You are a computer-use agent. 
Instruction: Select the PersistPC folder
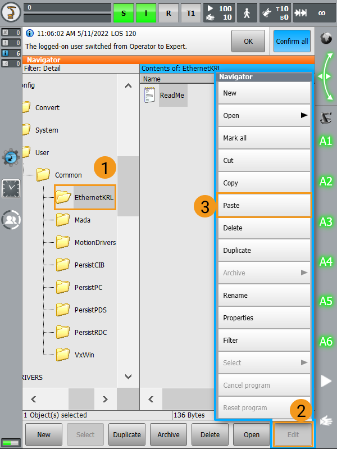pos(79,288)
